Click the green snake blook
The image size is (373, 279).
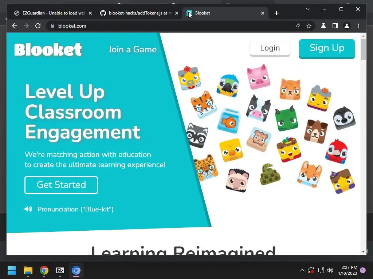pyautogui.click(x=270, y=174)
